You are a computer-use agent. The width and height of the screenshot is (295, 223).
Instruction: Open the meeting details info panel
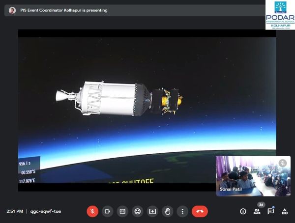(x=243, y=211)
